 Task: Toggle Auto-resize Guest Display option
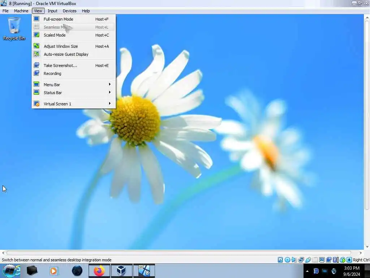(74, 54)
